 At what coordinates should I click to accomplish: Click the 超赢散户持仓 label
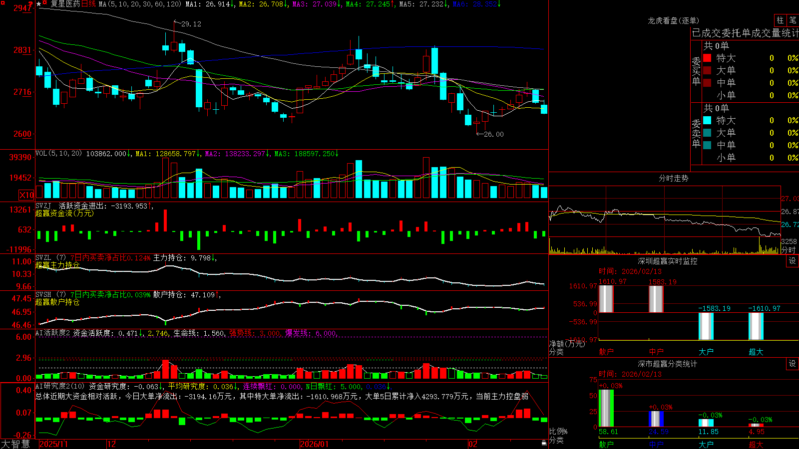pos(57,302)
